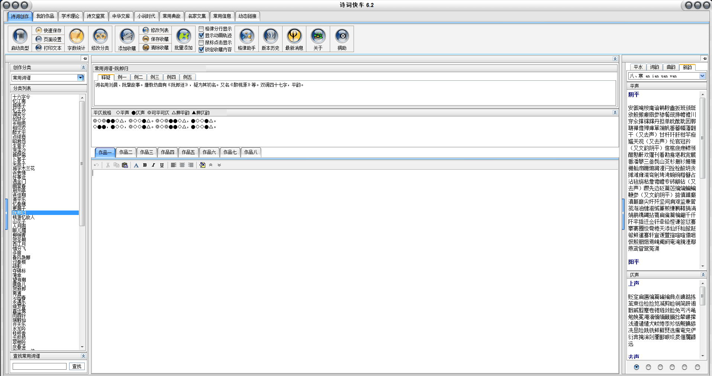This screenshot has width=712, height=376.
Task: Center-align text in the editor
Action: click(x=182, y=165)
